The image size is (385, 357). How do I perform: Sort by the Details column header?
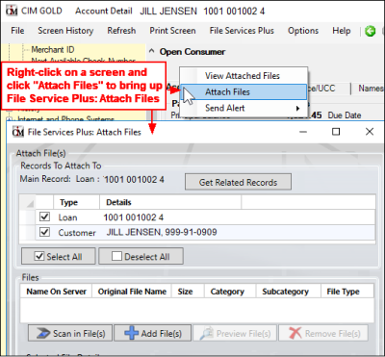(x=170, y=202)
